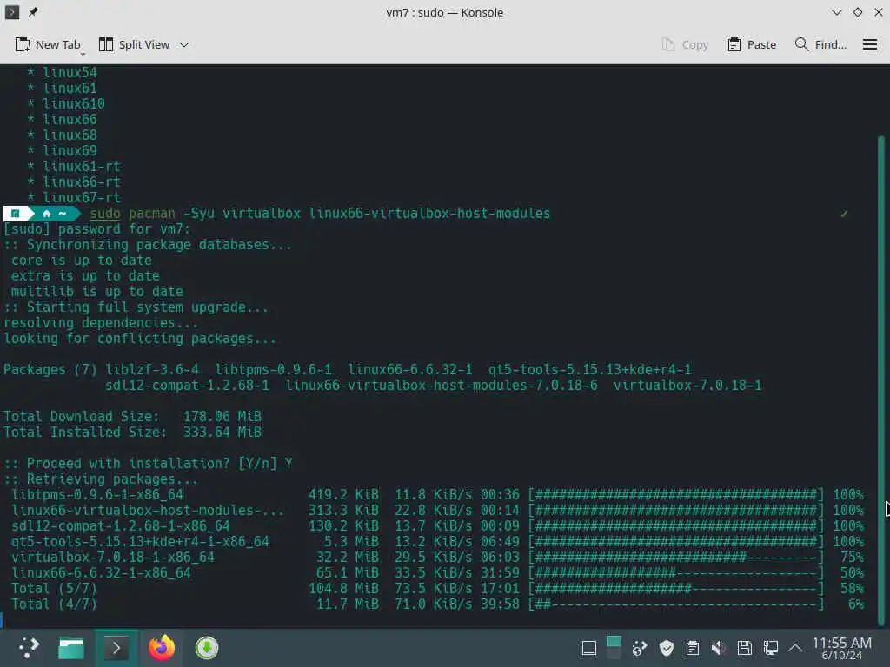This screenshot has width=890, height=667.
Task: Click the 'linux610' kernel list entry
Action: point(74,104)
